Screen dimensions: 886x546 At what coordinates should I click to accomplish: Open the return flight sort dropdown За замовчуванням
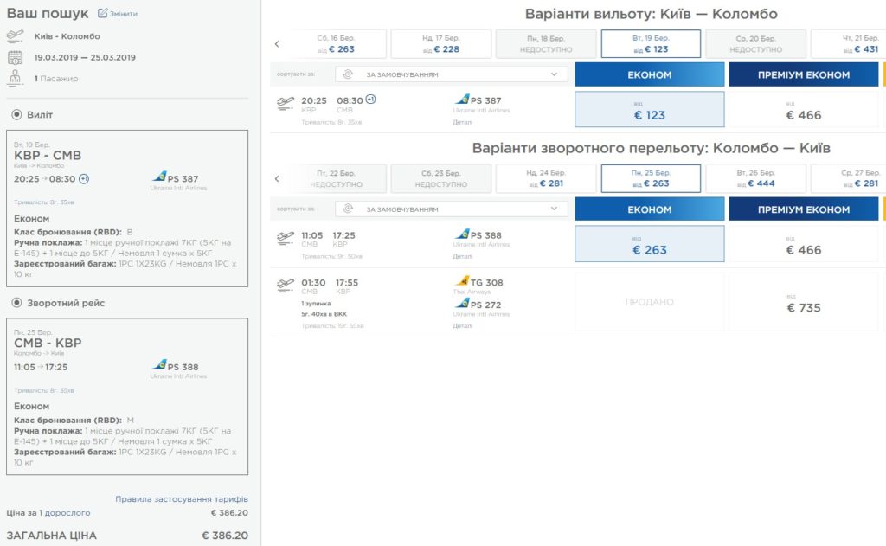pos(452,209)
